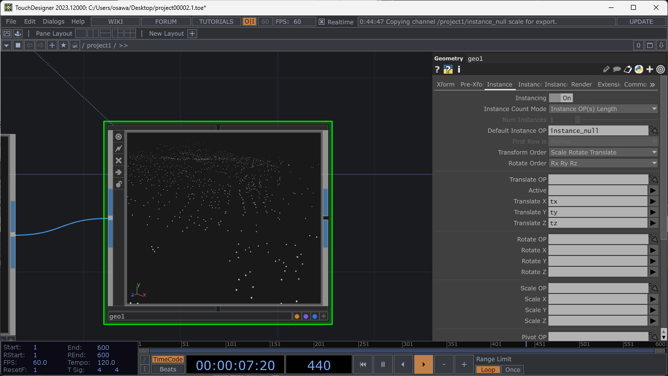The image size is (668, 376).
Task: Toggle the Instancing On switch
Action: click(561, 98)
